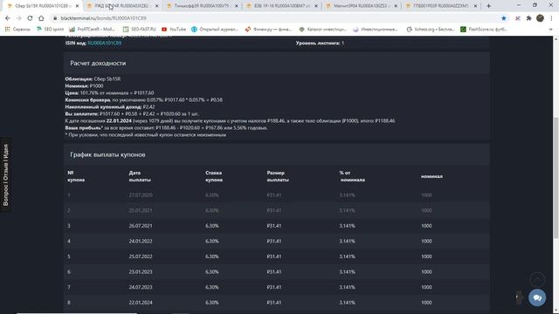559x314 pixels.
Task: Close the РЖД tab
Action: [156, 6]
